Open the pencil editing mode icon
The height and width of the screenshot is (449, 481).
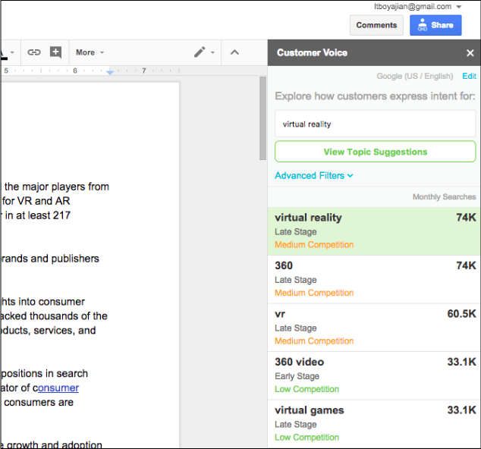pyautogui.click(x=200, y=52)
